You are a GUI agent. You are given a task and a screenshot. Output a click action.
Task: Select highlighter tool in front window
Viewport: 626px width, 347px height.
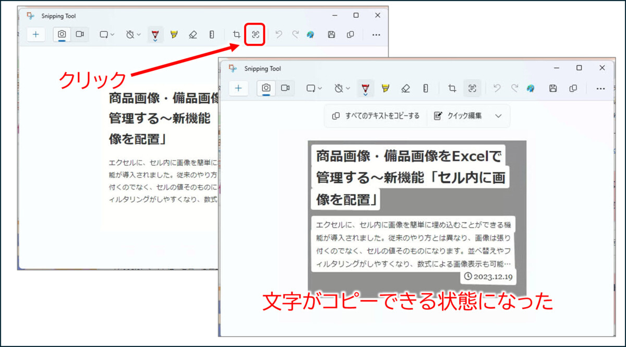coord(386,88)
